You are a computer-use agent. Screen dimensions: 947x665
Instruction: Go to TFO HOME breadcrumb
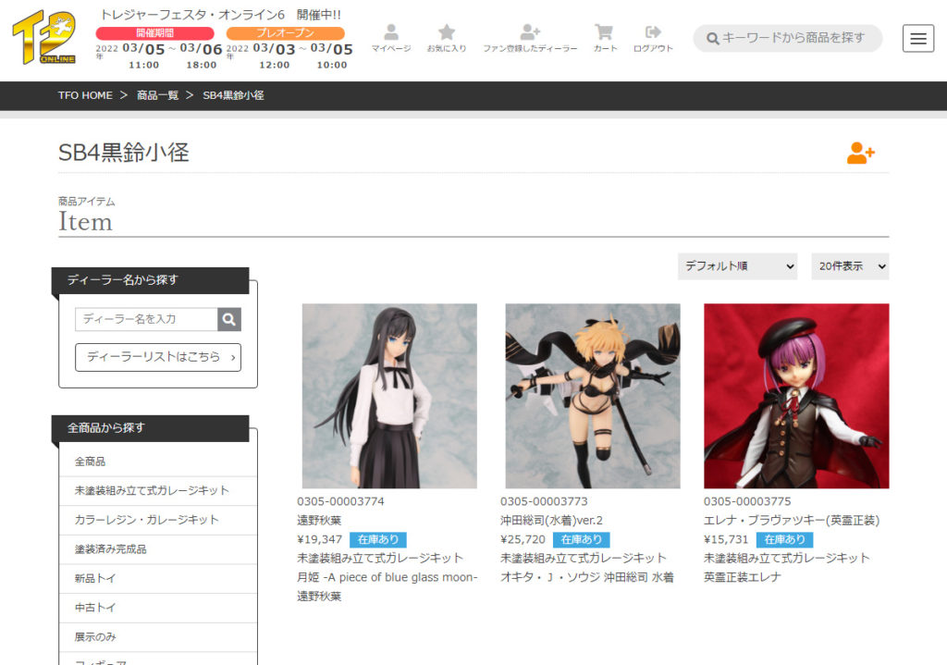85,95
